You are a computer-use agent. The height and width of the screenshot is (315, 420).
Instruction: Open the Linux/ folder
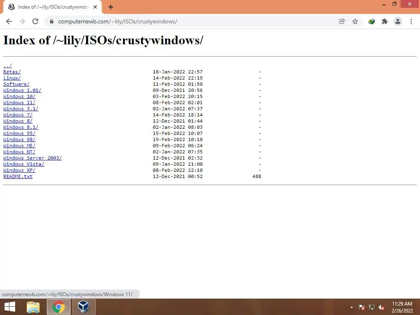pos(12,78)
